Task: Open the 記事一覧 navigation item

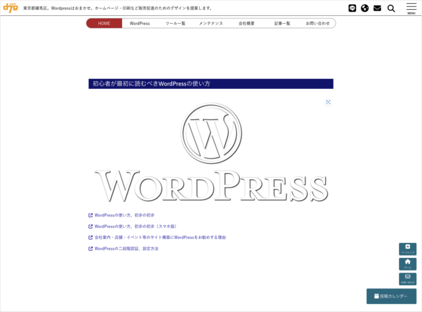Action: [282, 24]
